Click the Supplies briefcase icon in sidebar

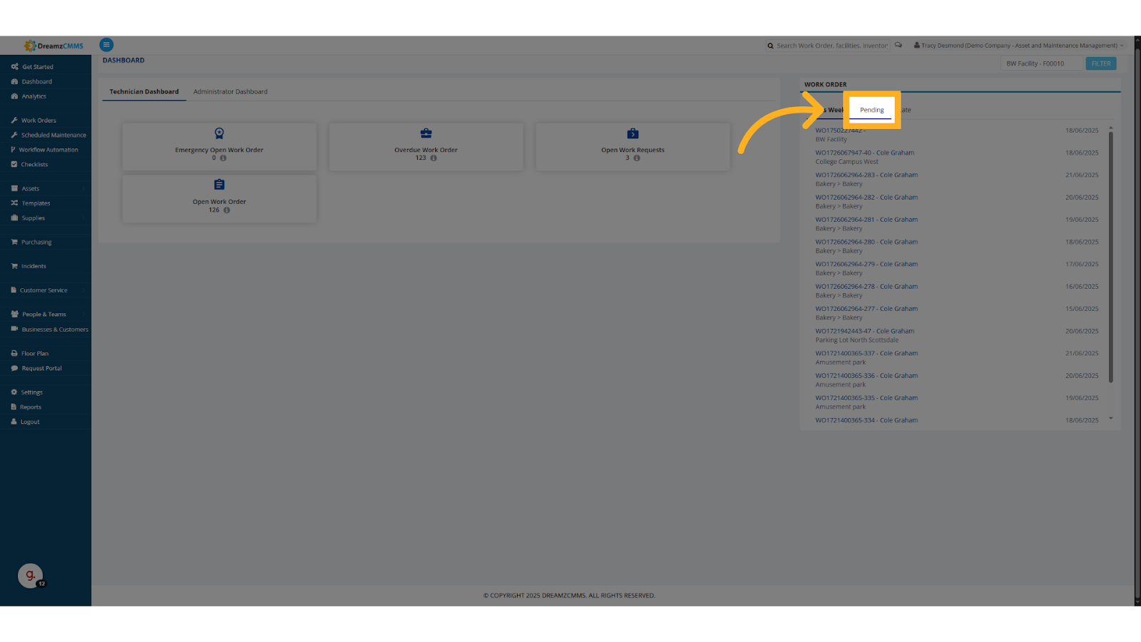(x=14, y=218)
